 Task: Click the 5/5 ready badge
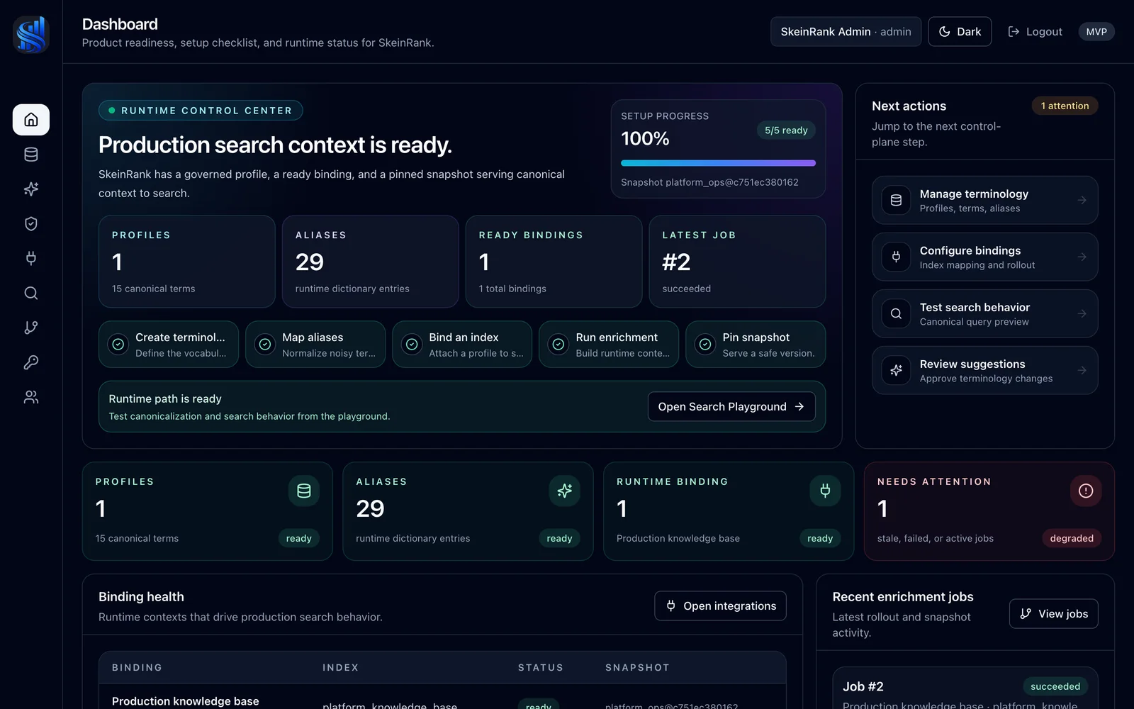786,130
